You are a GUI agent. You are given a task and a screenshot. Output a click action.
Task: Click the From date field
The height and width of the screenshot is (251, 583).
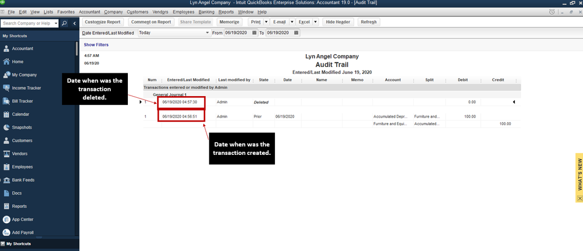pyautogui.click(x=238, y=33)
